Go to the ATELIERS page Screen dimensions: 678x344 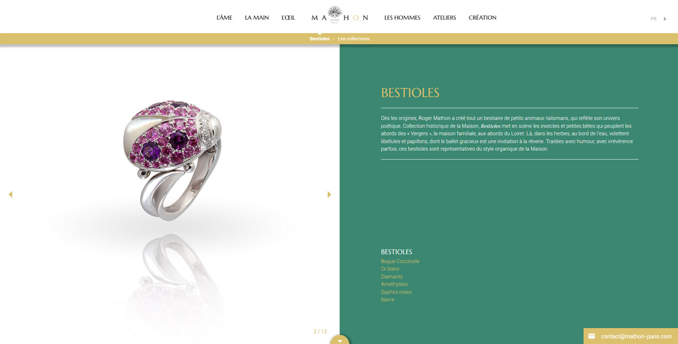tap(445, 18)
